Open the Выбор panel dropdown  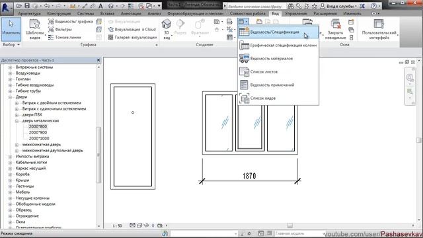(x=11, y=44)
